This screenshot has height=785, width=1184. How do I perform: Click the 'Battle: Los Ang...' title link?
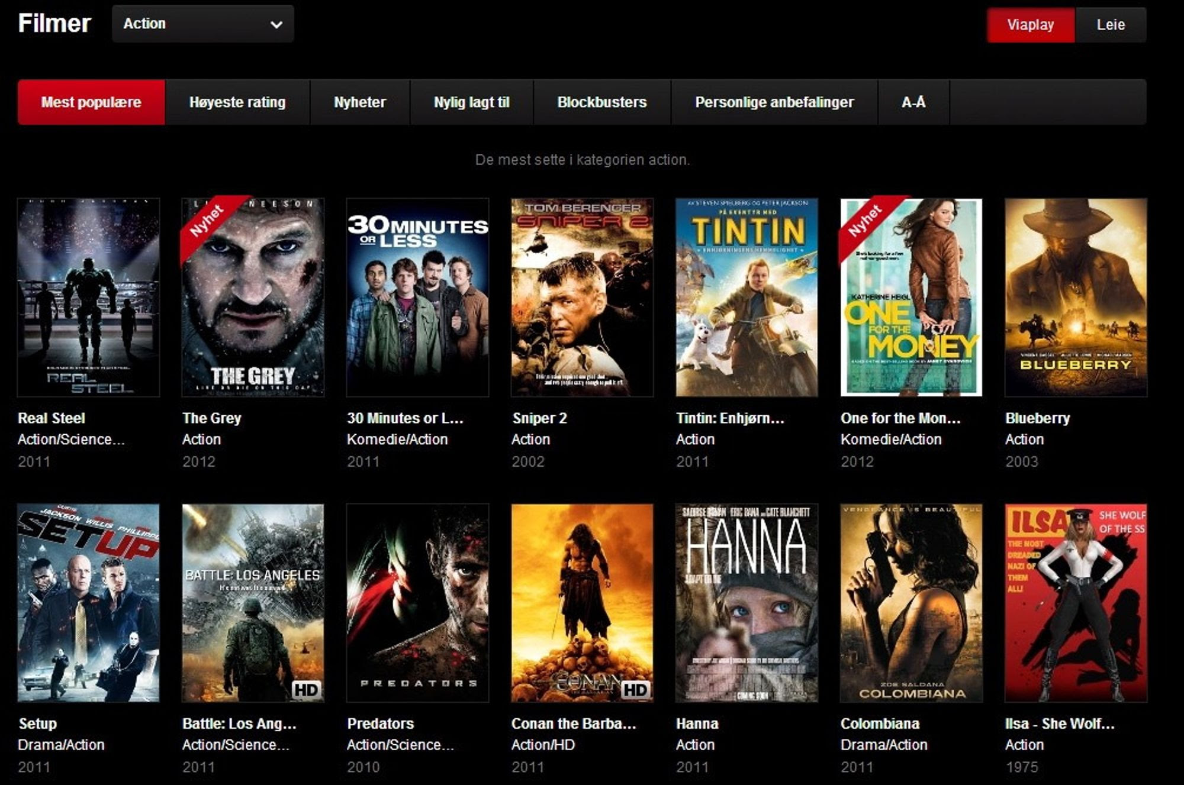(239, 724)
